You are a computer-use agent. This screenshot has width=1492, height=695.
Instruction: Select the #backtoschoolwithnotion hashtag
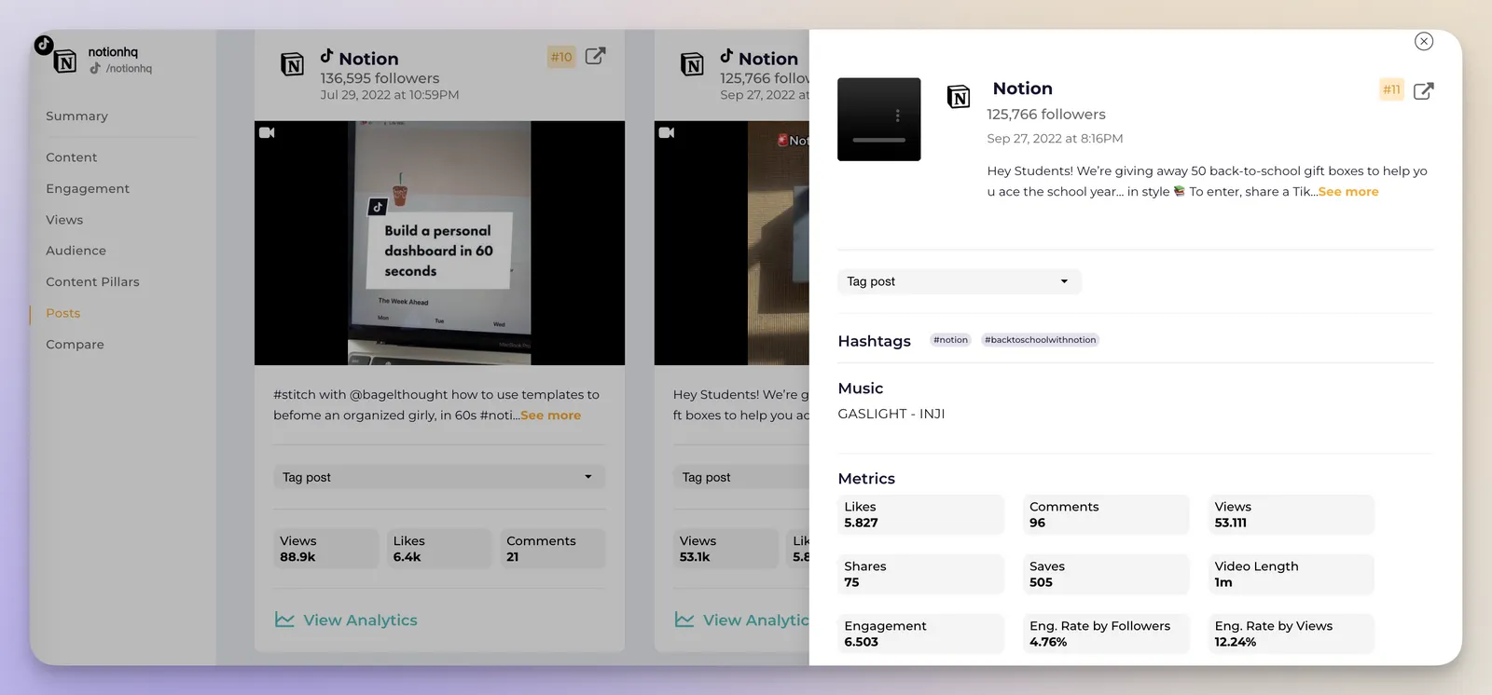point(1040,340)
